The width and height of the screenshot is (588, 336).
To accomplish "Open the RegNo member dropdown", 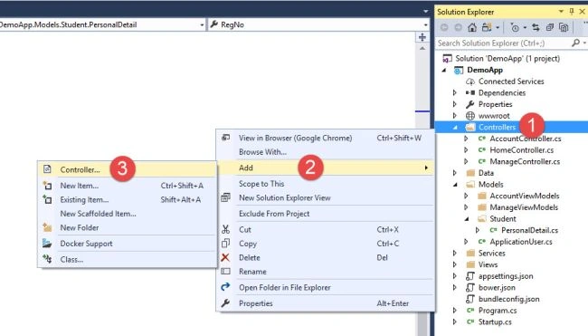I will pos(425,24).
